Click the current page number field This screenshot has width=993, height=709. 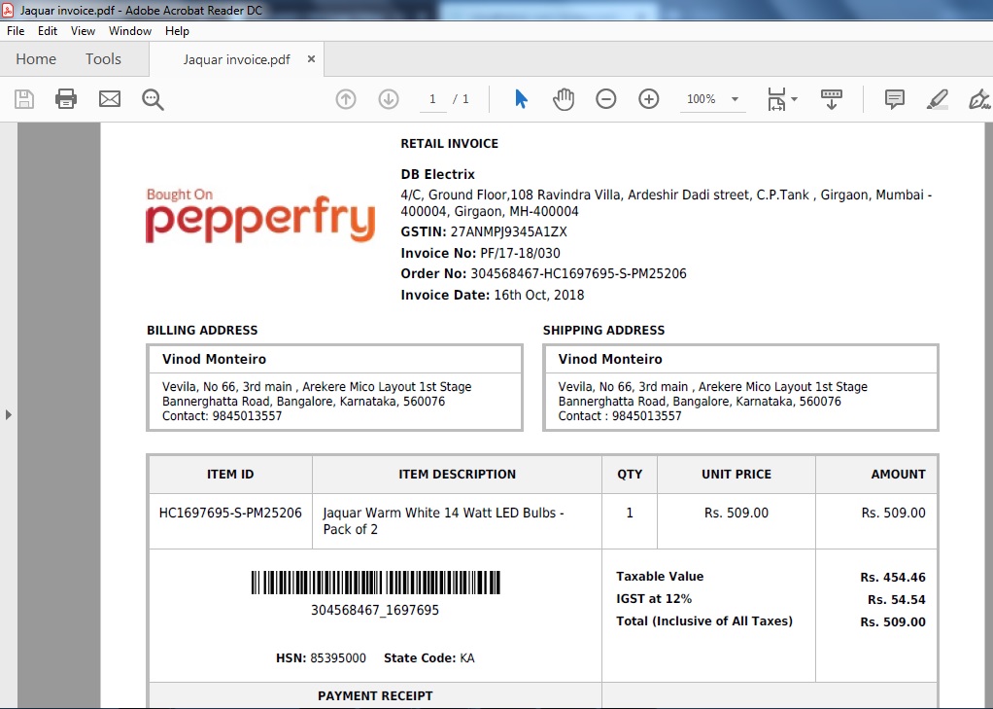click(x=432, y=99)
